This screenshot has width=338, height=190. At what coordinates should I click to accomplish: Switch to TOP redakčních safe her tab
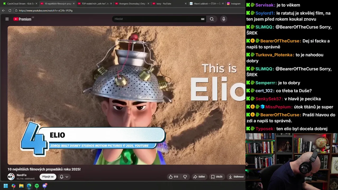click(x=95, y=4)
